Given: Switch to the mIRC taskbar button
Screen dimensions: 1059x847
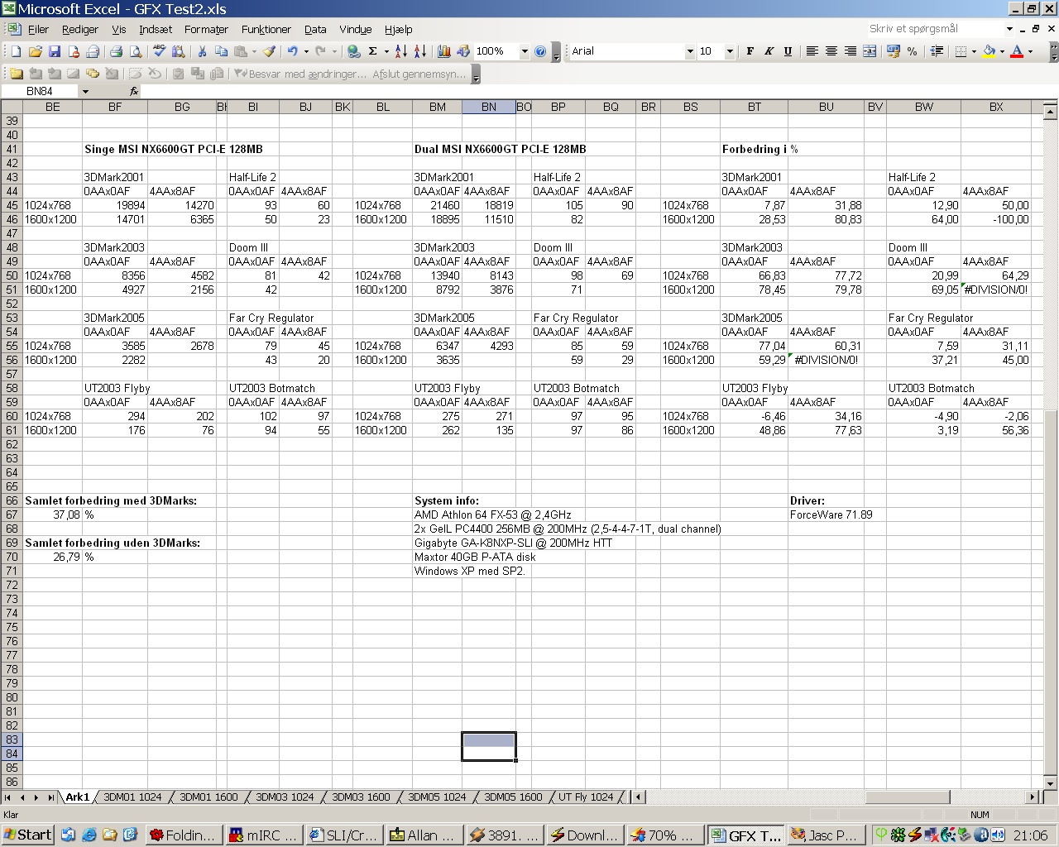Looking at the screenshot, I should pyautogui.click(x=263, y=835).
